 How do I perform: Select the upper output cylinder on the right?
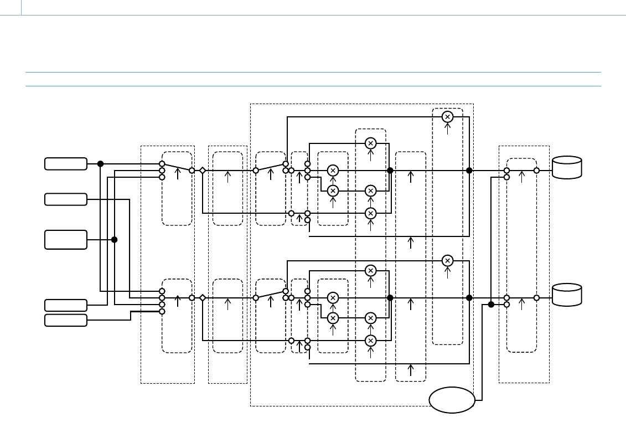[x=567, y=168]
